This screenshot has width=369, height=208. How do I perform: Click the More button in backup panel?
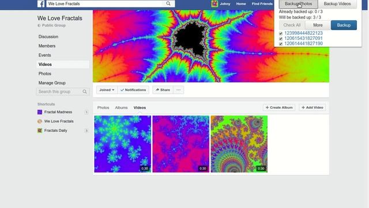tap(318, 25)
